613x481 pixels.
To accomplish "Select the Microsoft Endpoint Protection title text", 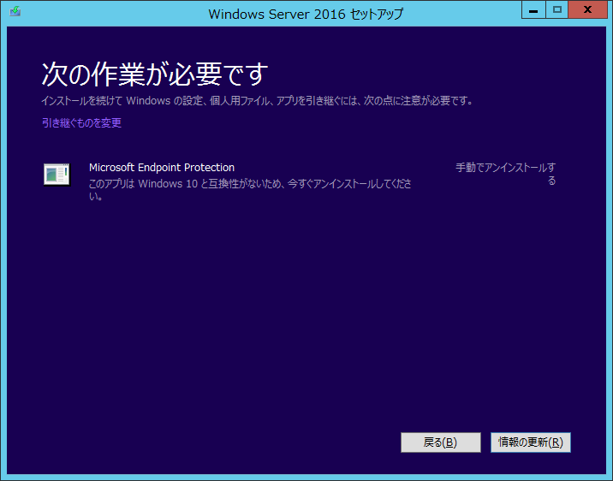I will (162, 167).
